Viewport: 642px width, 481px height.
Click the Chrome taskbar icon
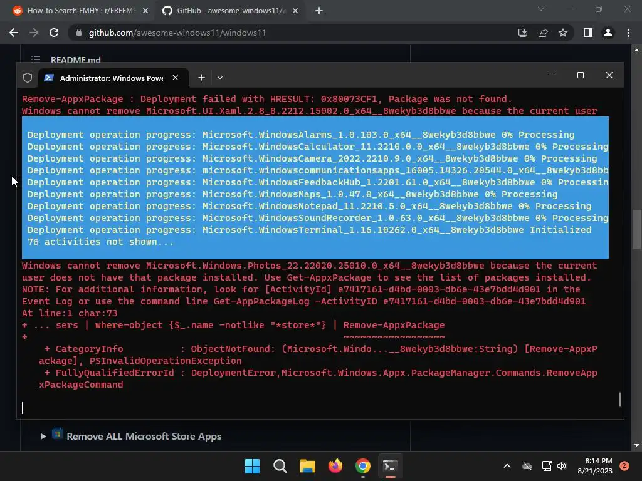tap(363, 466)
